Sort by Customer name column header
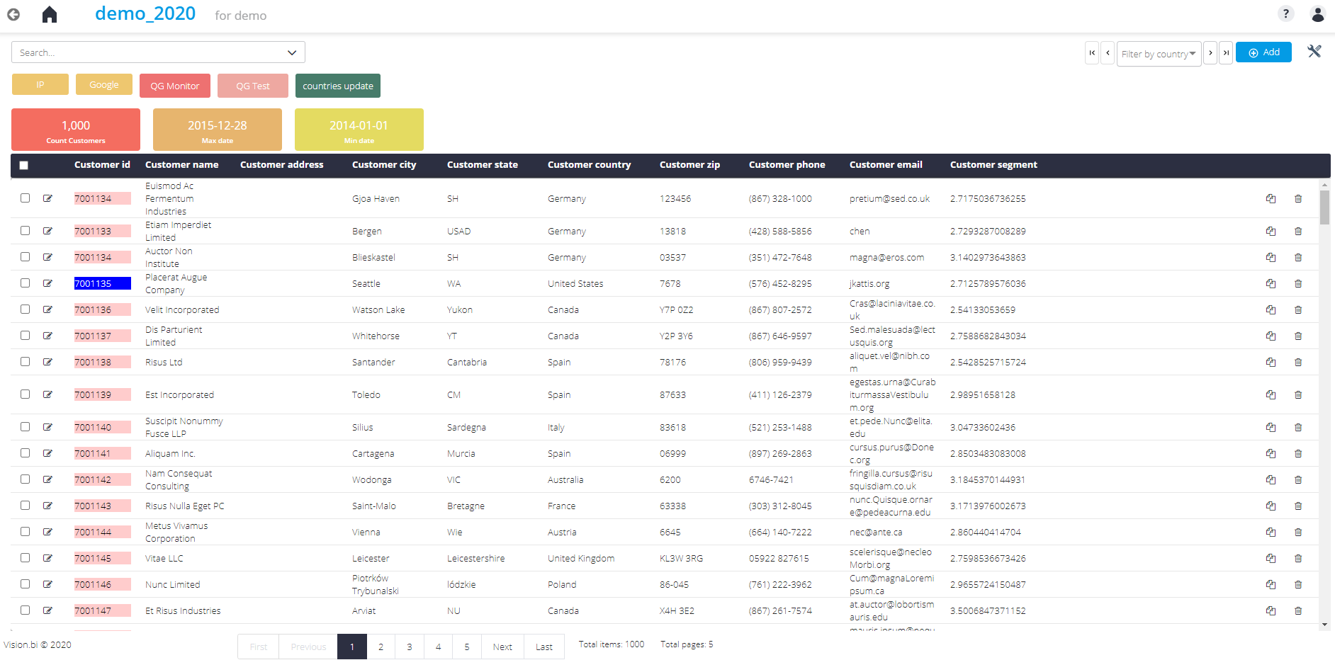The image size is (1335, 660). tap(181, 164)
